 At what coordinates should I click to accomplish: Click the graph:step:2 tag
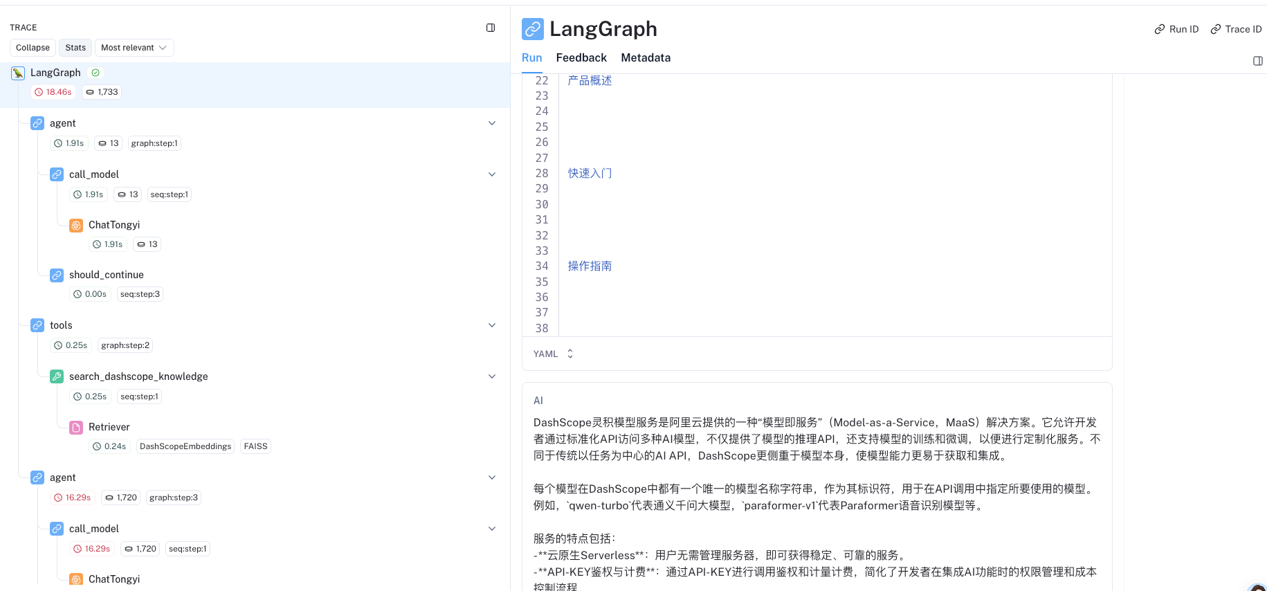tap(125, 345)
